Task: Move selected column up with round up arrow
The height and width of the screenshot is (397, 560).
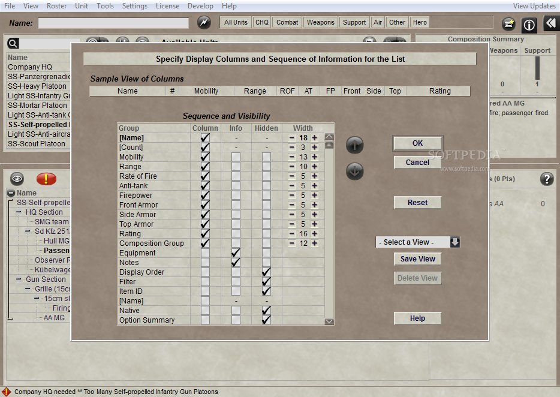Action: 354,145
